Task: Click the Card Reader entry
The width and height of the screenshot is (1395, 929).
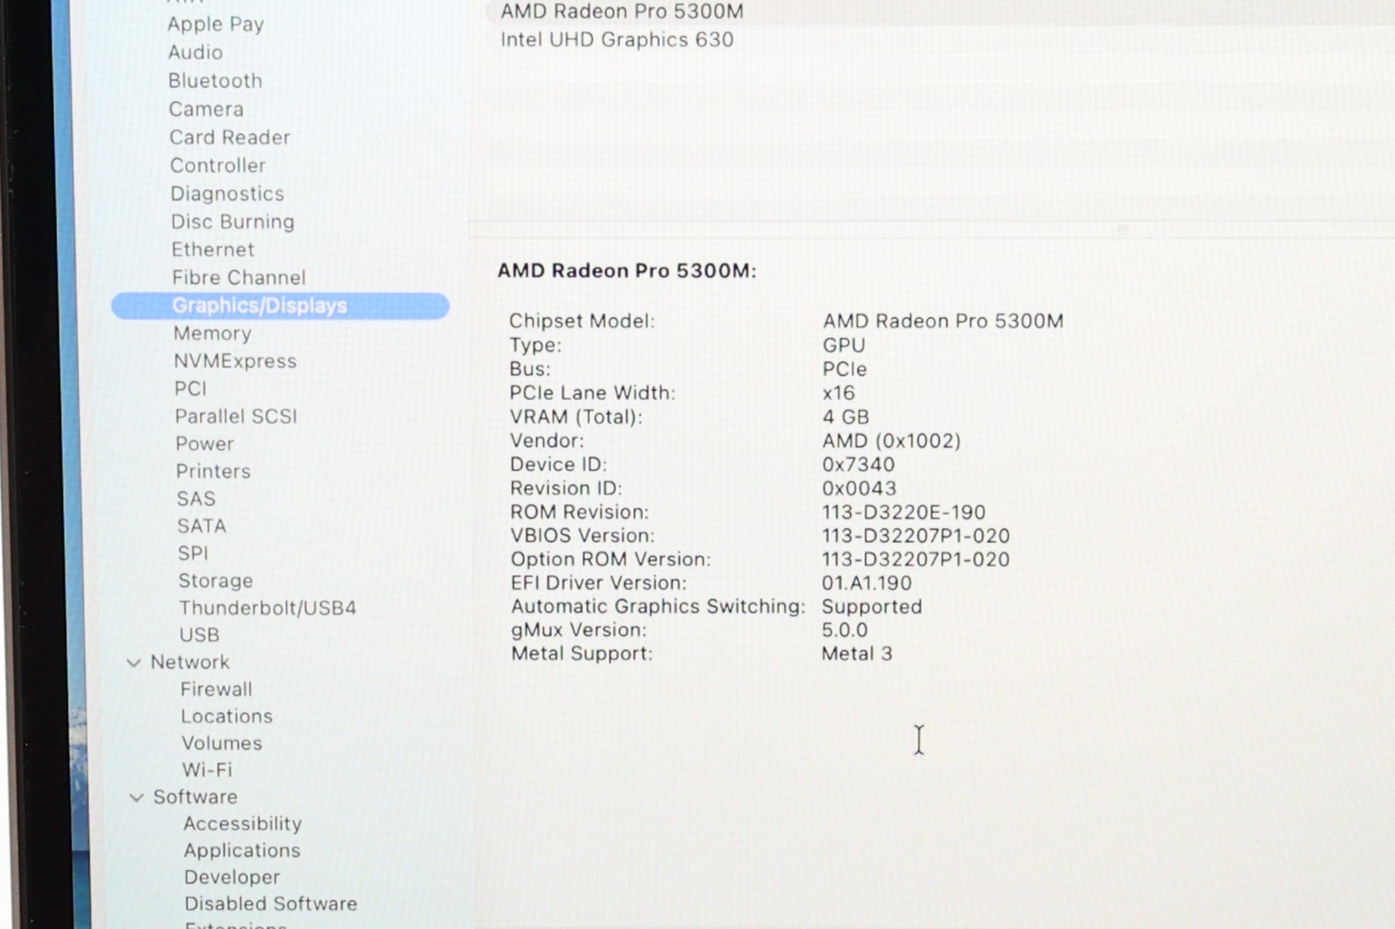Action: [229, 138]
